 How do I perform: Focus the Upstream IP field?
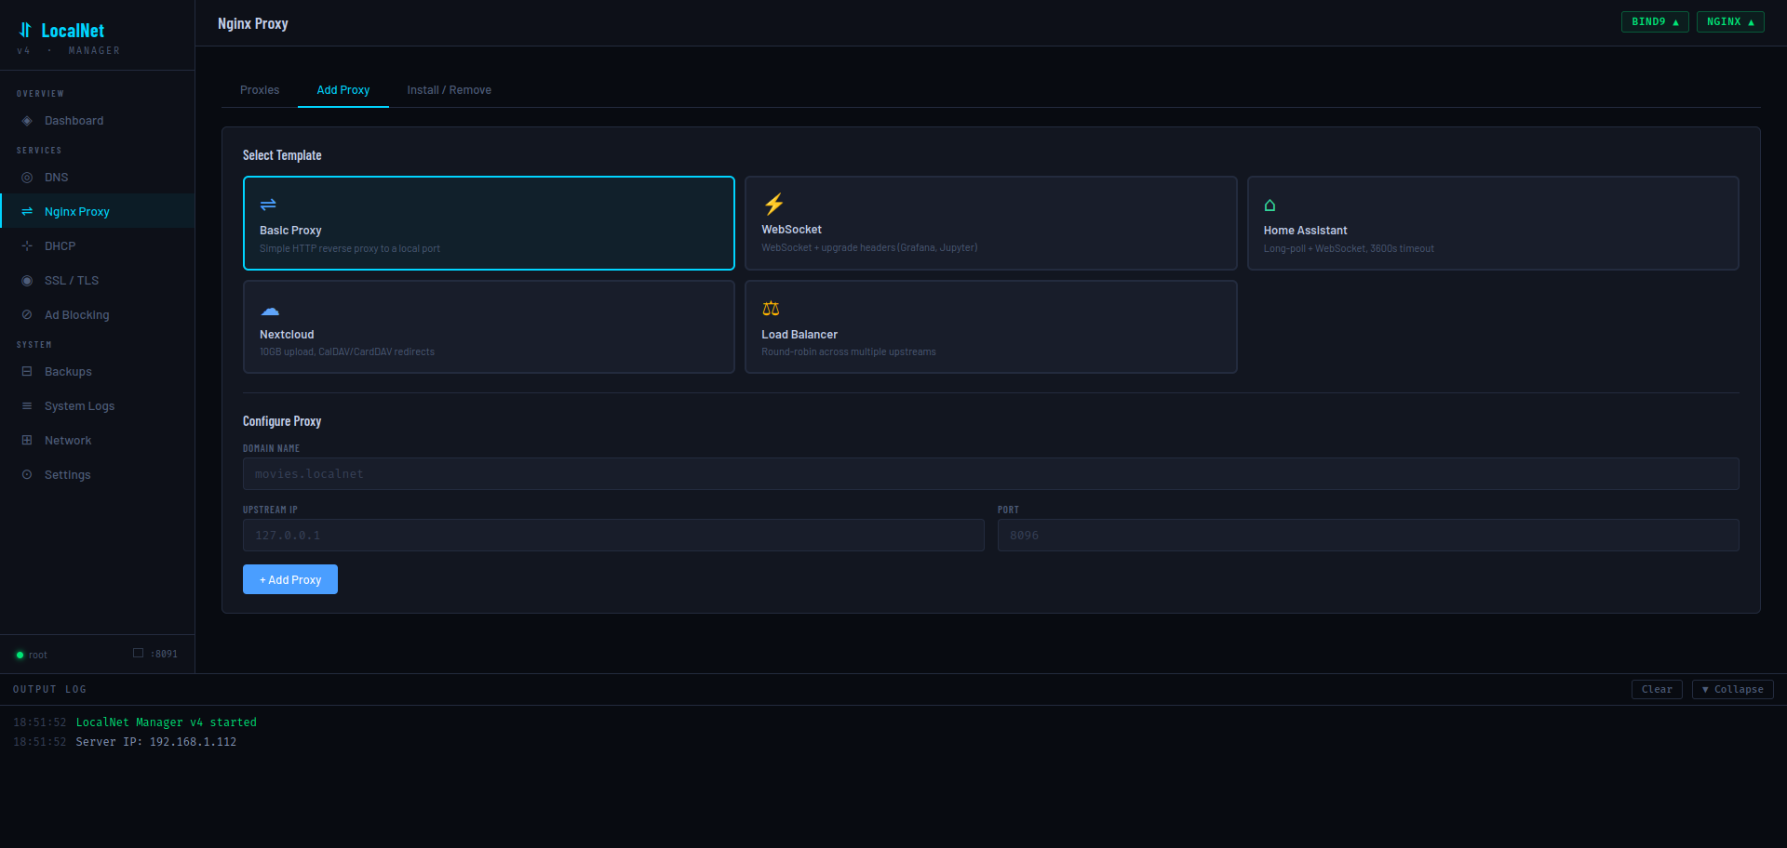(613, 536)
